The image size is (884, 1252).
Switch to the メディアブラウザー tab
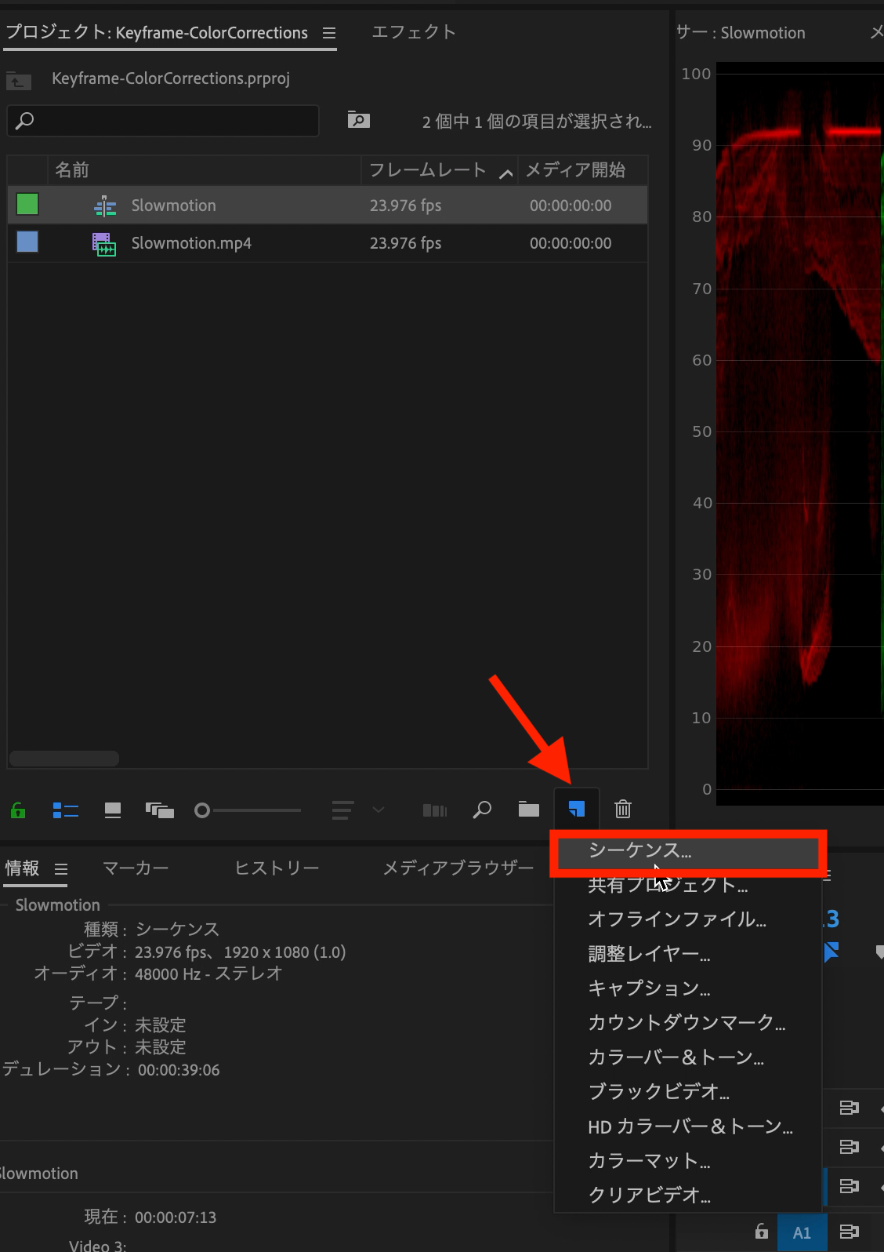click(458, 868)
